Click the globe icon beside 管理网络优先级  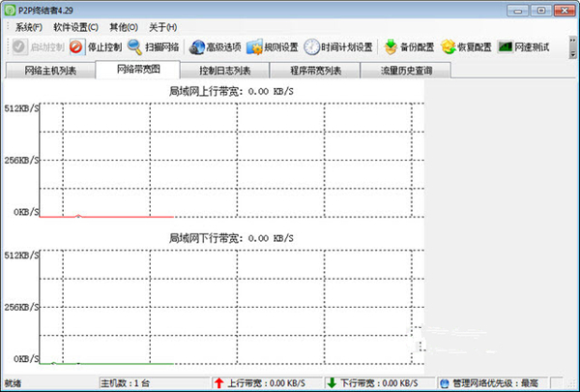tap(445, 383)
